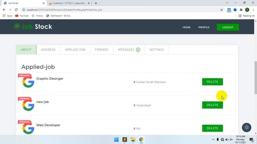Click the LOGOUT button

pos(228,27)
